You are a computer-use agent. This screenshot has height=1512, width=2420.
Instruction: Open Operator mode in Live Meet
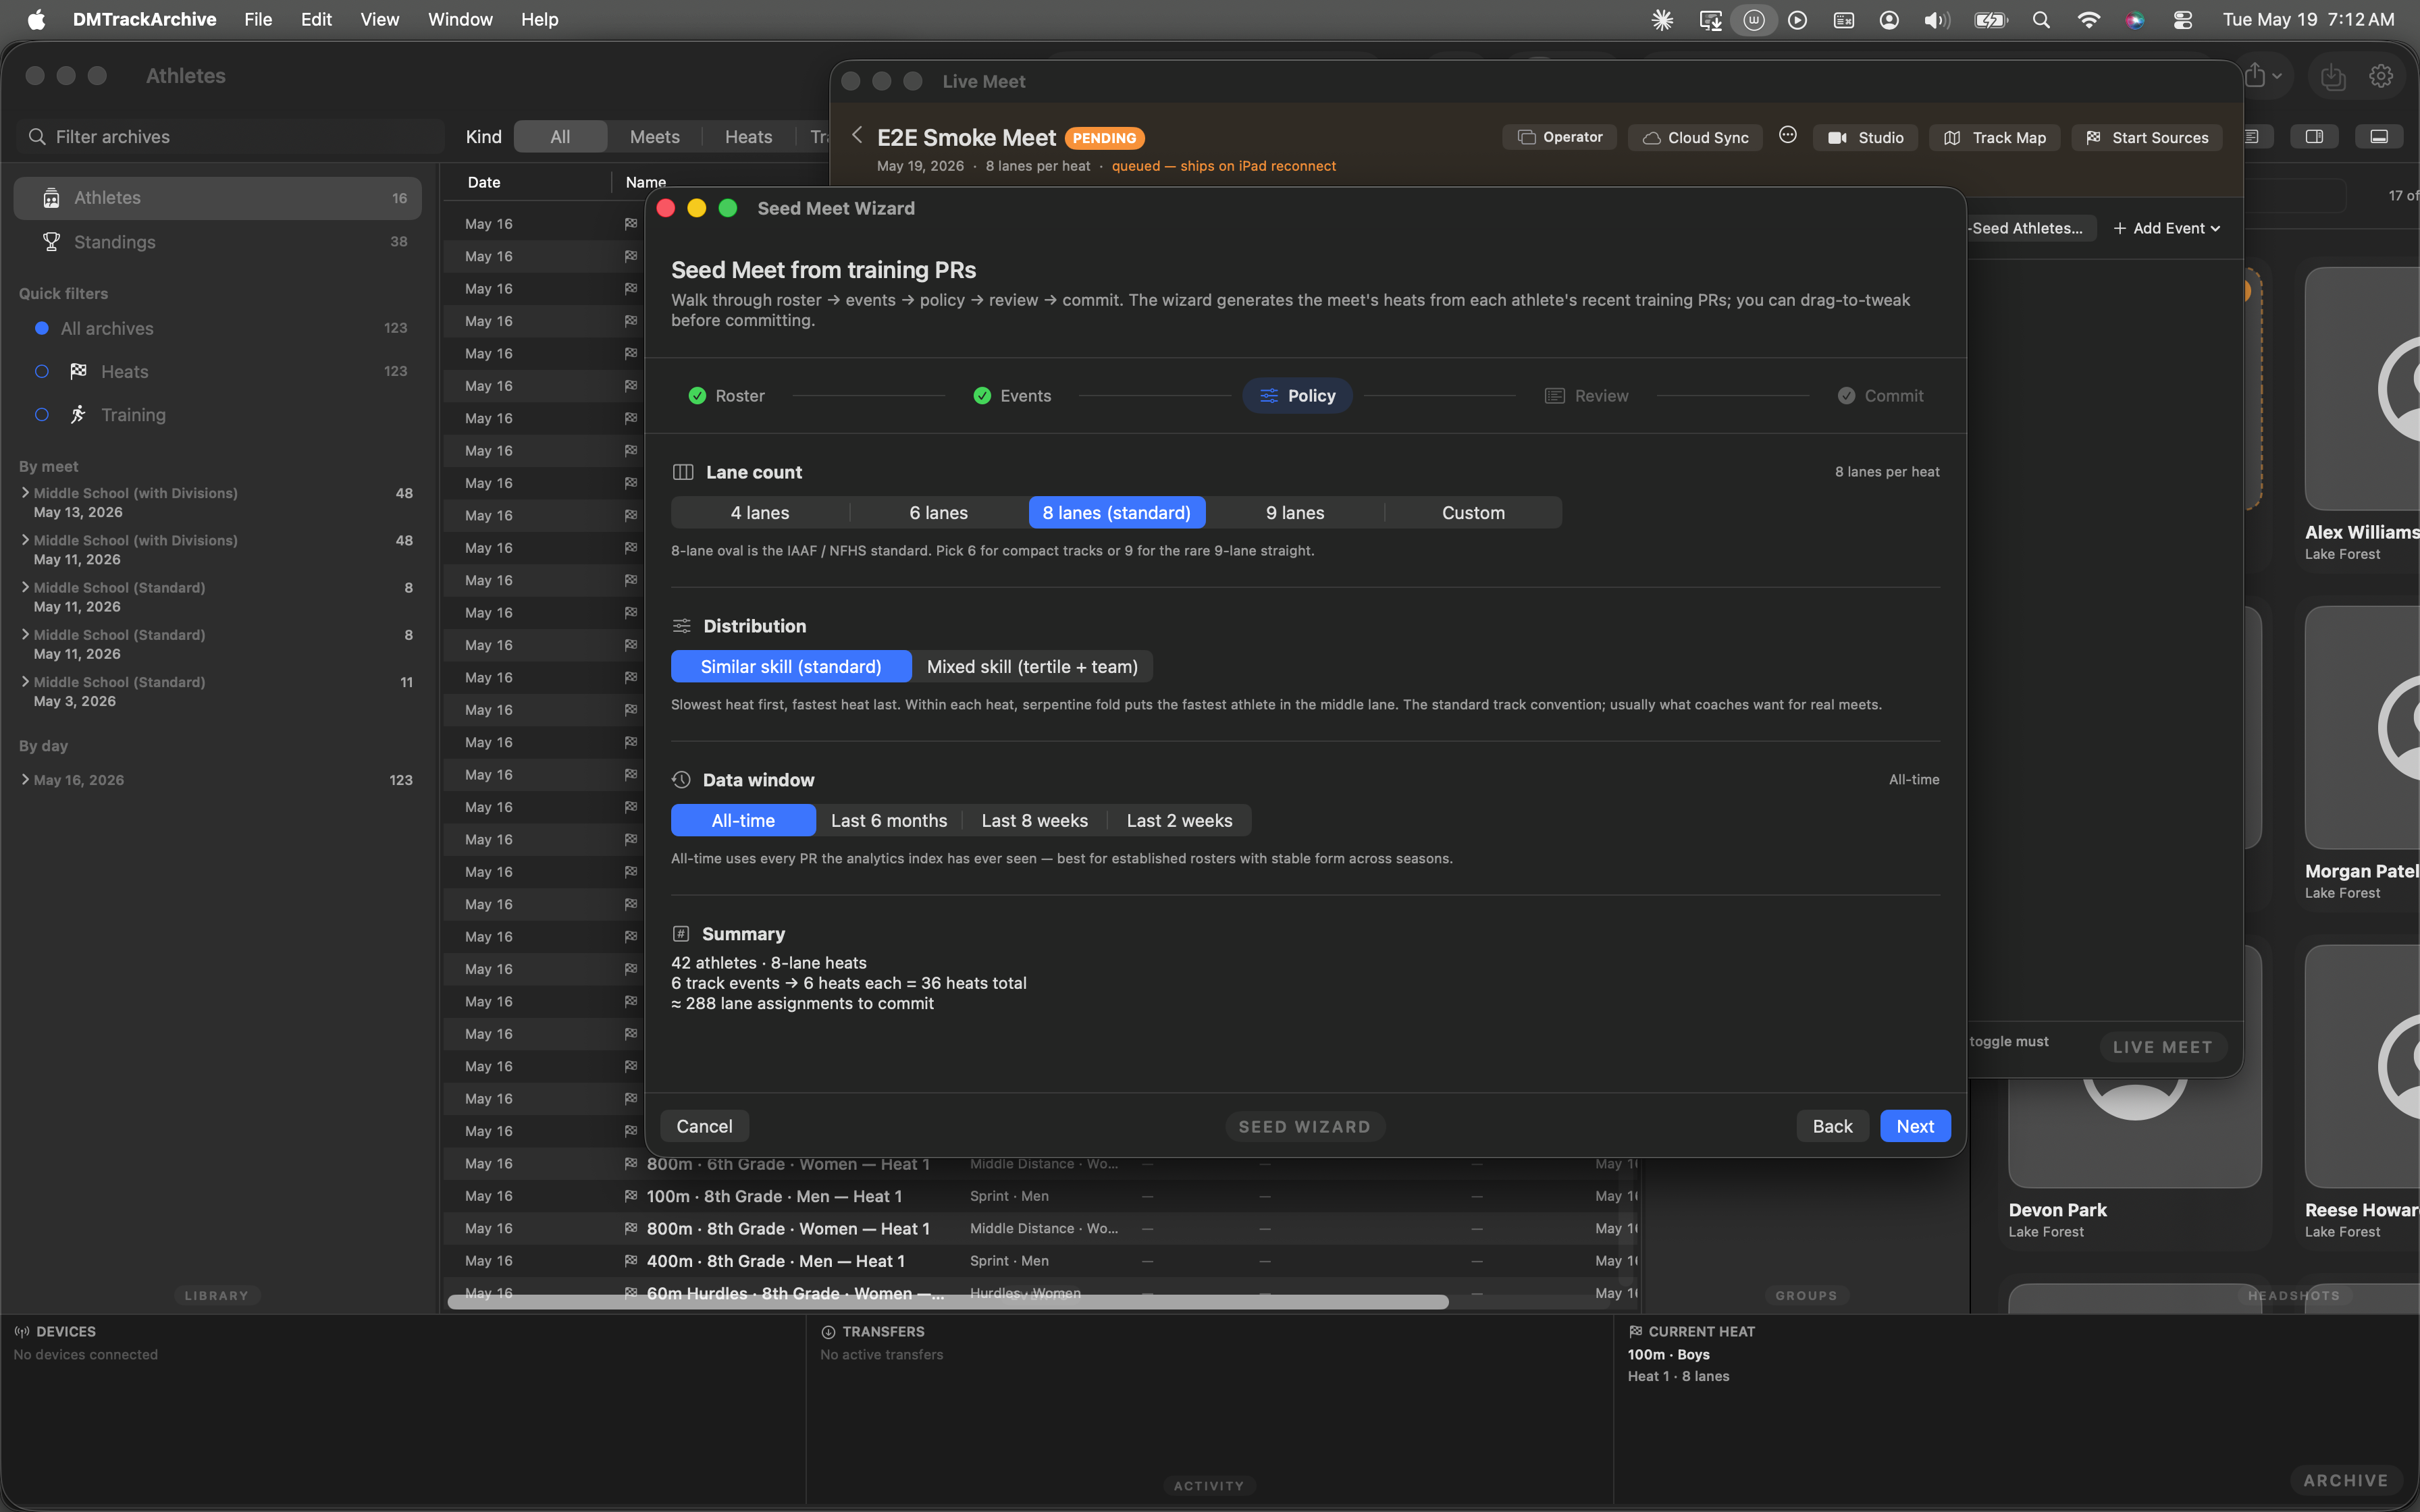click(1560, 137)
